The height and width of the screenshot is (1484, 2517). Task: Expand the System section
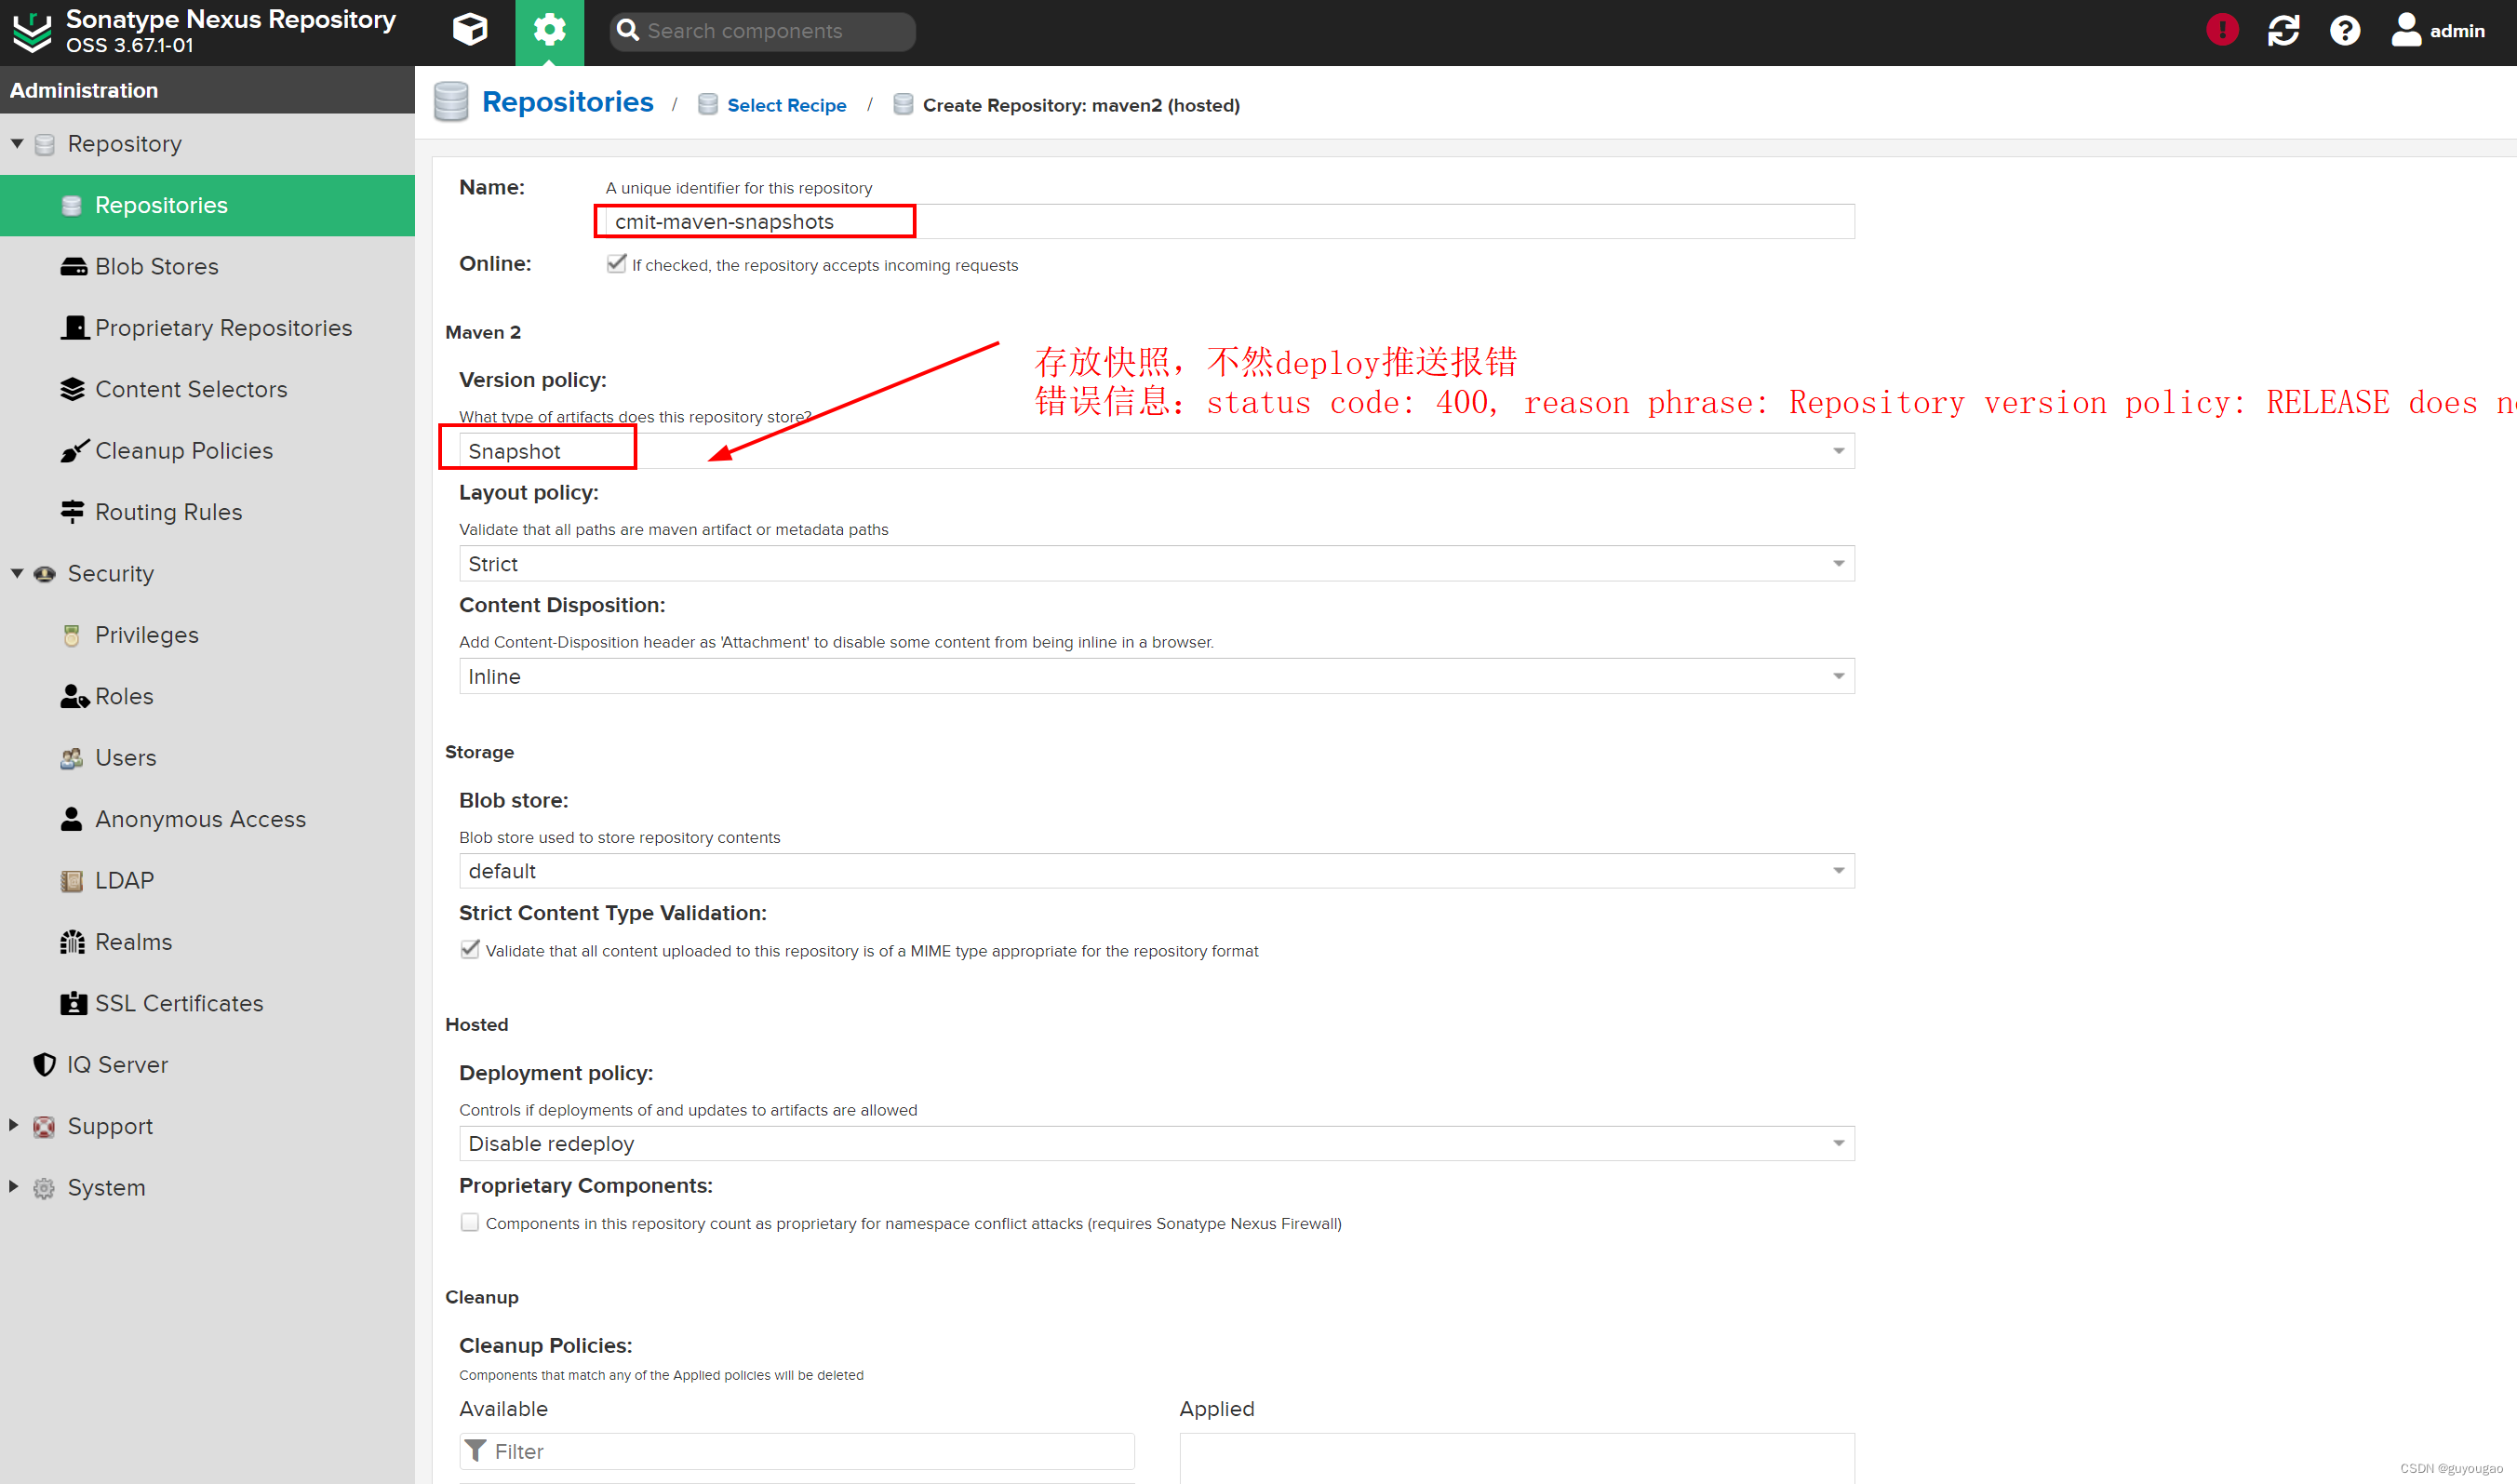tap(13, 1187)
